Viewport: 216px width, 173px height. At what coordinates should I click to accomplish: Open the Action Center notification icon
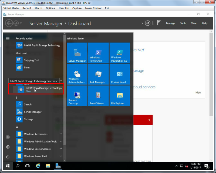tap(207, 166)
